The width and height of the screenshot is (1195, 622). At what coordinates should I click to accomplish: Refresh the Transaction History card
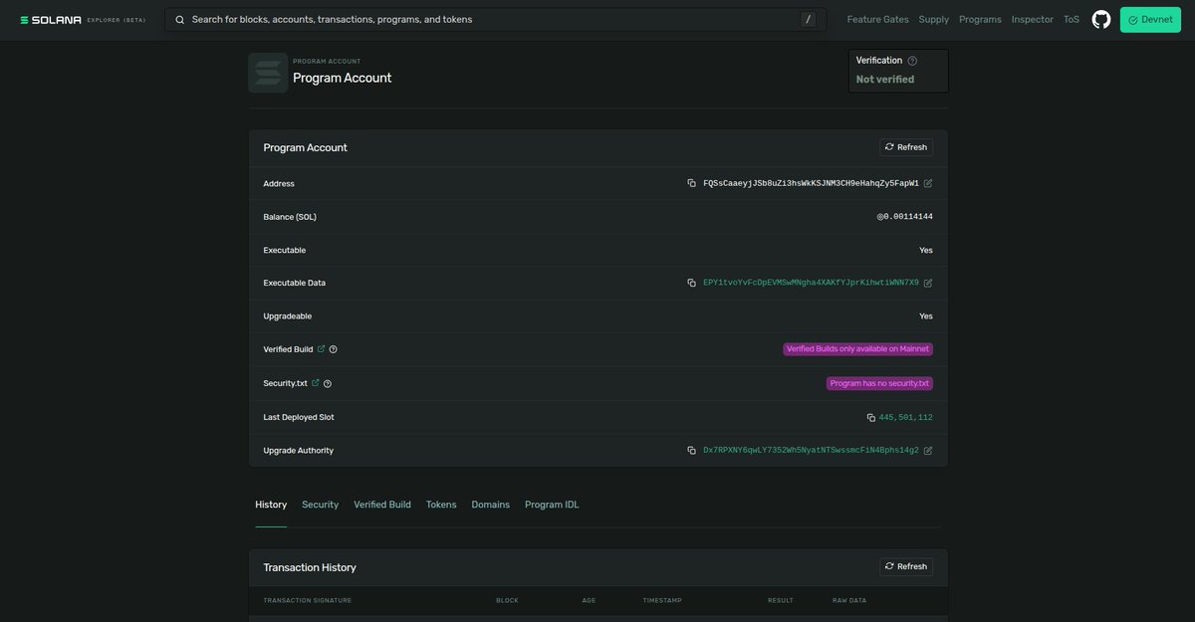pos(906,566)
